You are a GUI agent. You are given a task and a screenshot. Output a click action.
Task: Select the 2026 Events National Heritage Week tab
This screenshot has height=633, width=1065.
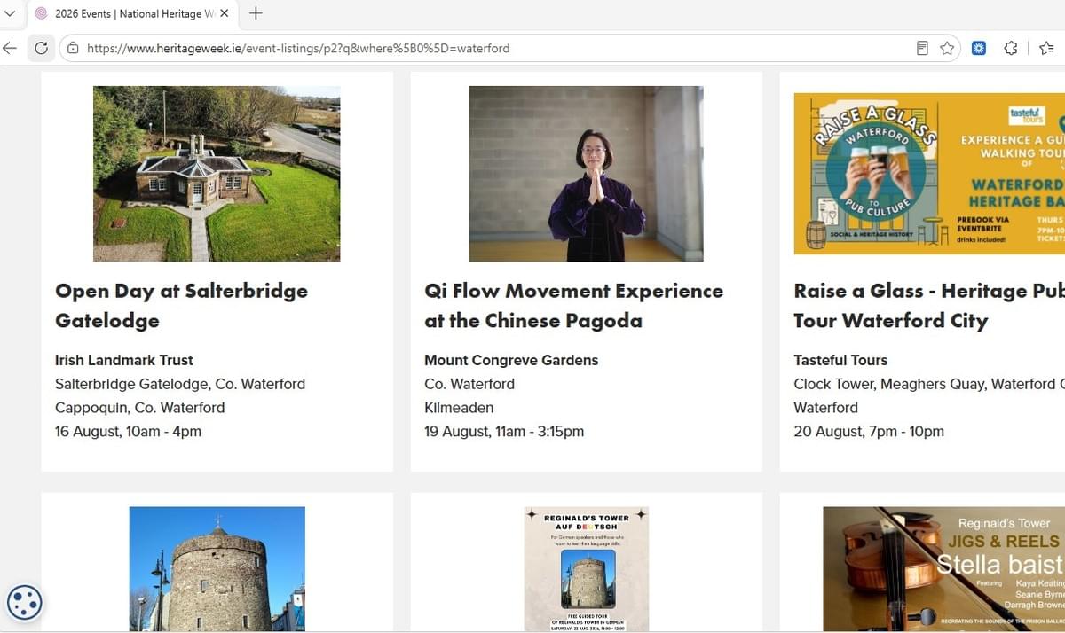(x=133, y=13)
